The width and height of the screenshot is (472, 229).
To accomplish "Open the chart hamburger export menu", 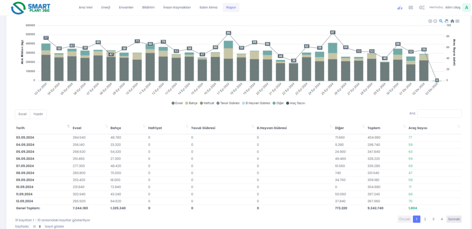I will [457, 21].
